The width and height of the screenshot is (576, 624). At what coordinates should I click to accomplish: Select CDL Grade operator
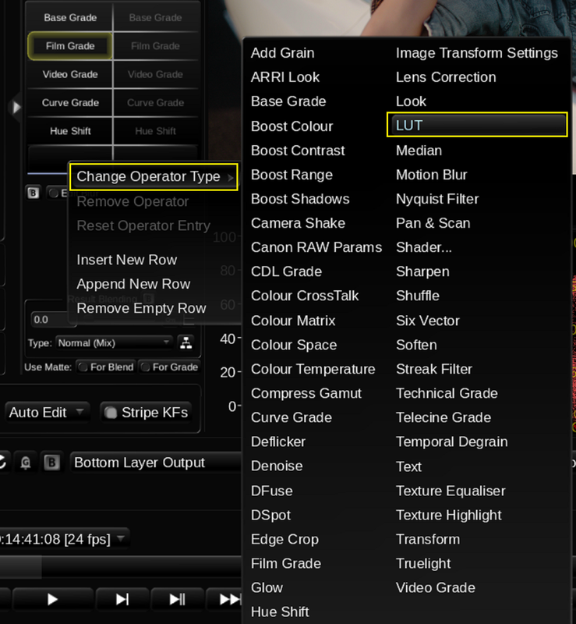(286, 271)
